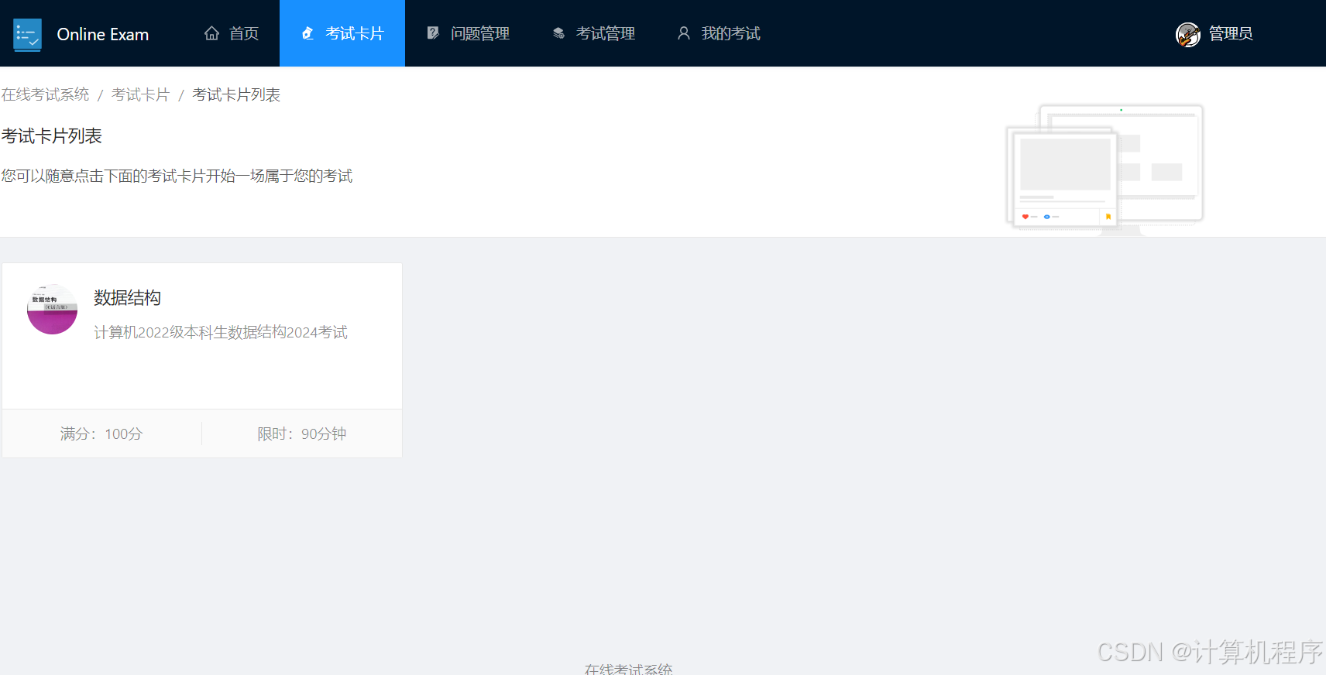Click 考试卡片 breadcrumb link
Image resolution: width=1326 pixels, height=675 pixels.
pyautogui.click(x=140, y=94)
